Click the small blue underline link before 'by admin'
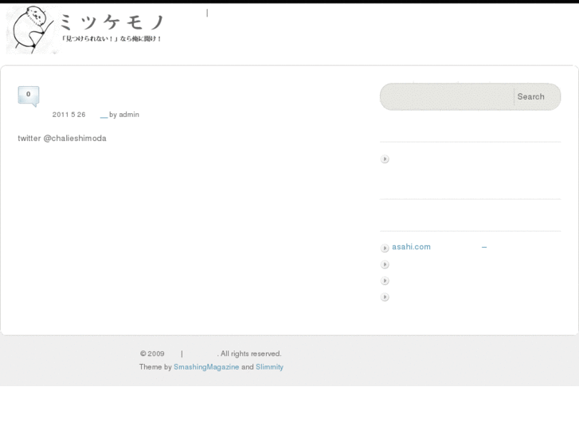This screenshot has width=579, height=434. 104,117
